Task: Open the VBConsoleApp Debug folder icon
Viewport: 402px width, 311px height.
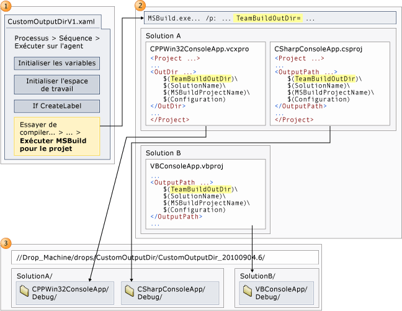Action: click(x=248, y=291)
